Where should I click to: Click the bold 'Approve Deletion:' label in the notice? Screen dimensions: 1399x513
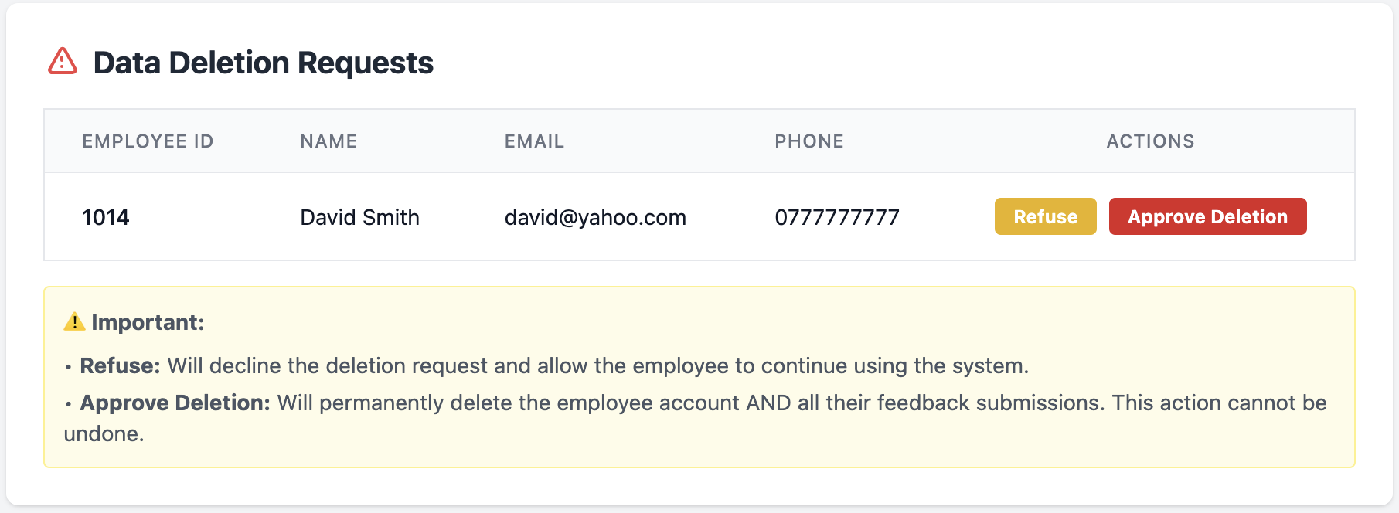pos(175,403)
